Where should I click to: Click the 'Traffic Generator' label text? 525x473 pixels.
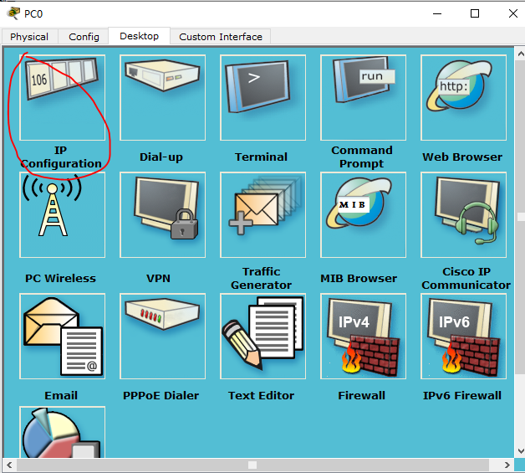pos(261,278)
